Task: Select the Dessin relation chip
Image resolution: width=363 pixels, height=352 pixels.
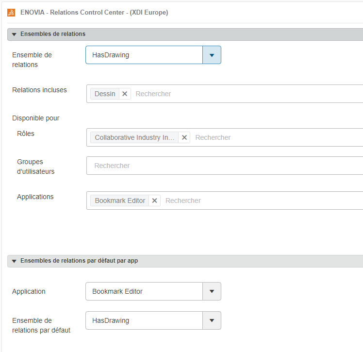Action: point(105,94)
